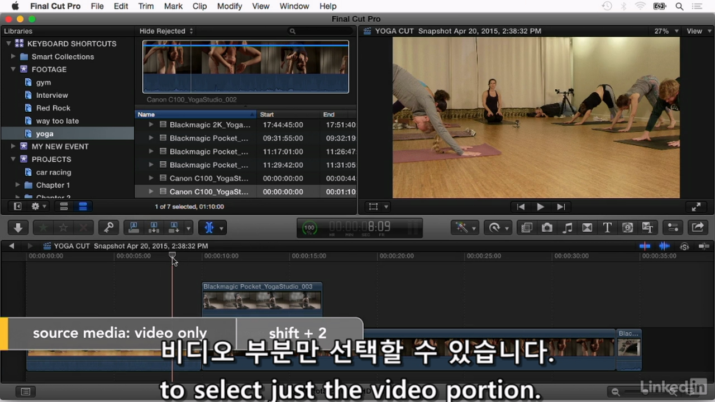The image size is (715, 402).
Task: Open the Timeline Index button
Action: (25, 391)
